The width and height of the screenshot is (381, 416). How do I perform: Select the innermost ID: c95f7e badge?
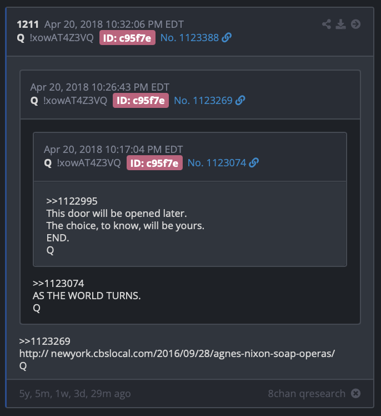click(154, 162)
